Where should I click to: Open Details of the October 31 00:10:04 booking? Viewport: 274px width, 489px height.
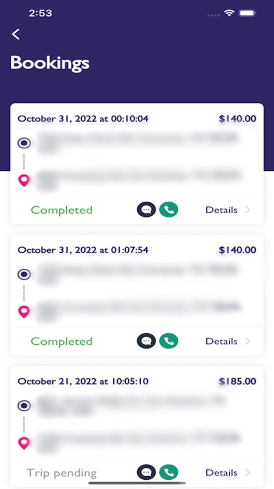pyautogui.click(x=222, y=210)
